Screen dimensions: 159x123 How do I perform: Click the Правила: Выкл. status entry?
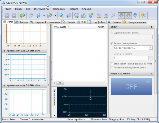[x=99, y=120]
